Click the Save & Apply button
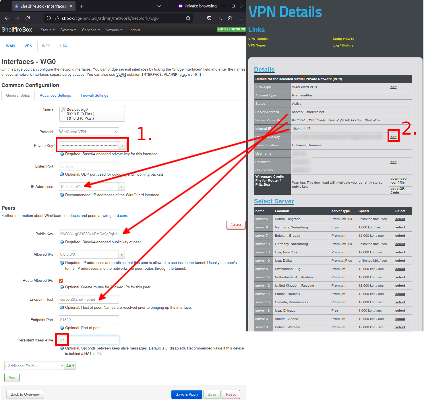This screenshot has width=424, height=400. click(x=187, y=394)
